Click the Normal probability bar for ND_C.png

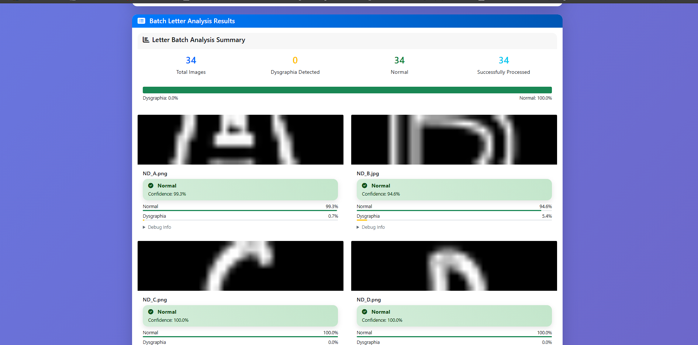pyautogui.click(x=241, y=337)
